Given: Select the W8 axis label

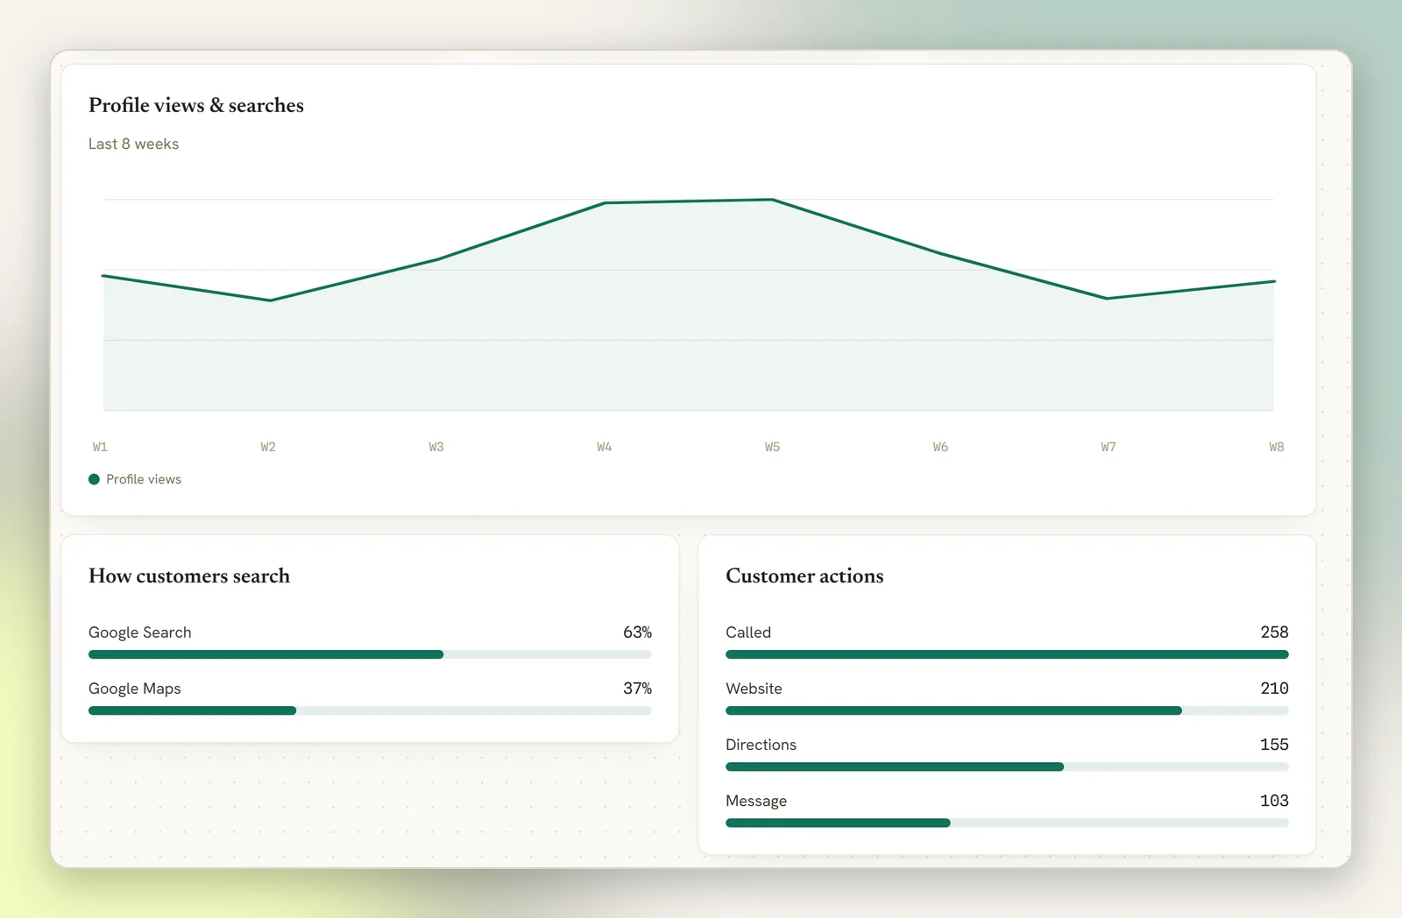Looking at the screenshot, I should (1277, 447).
